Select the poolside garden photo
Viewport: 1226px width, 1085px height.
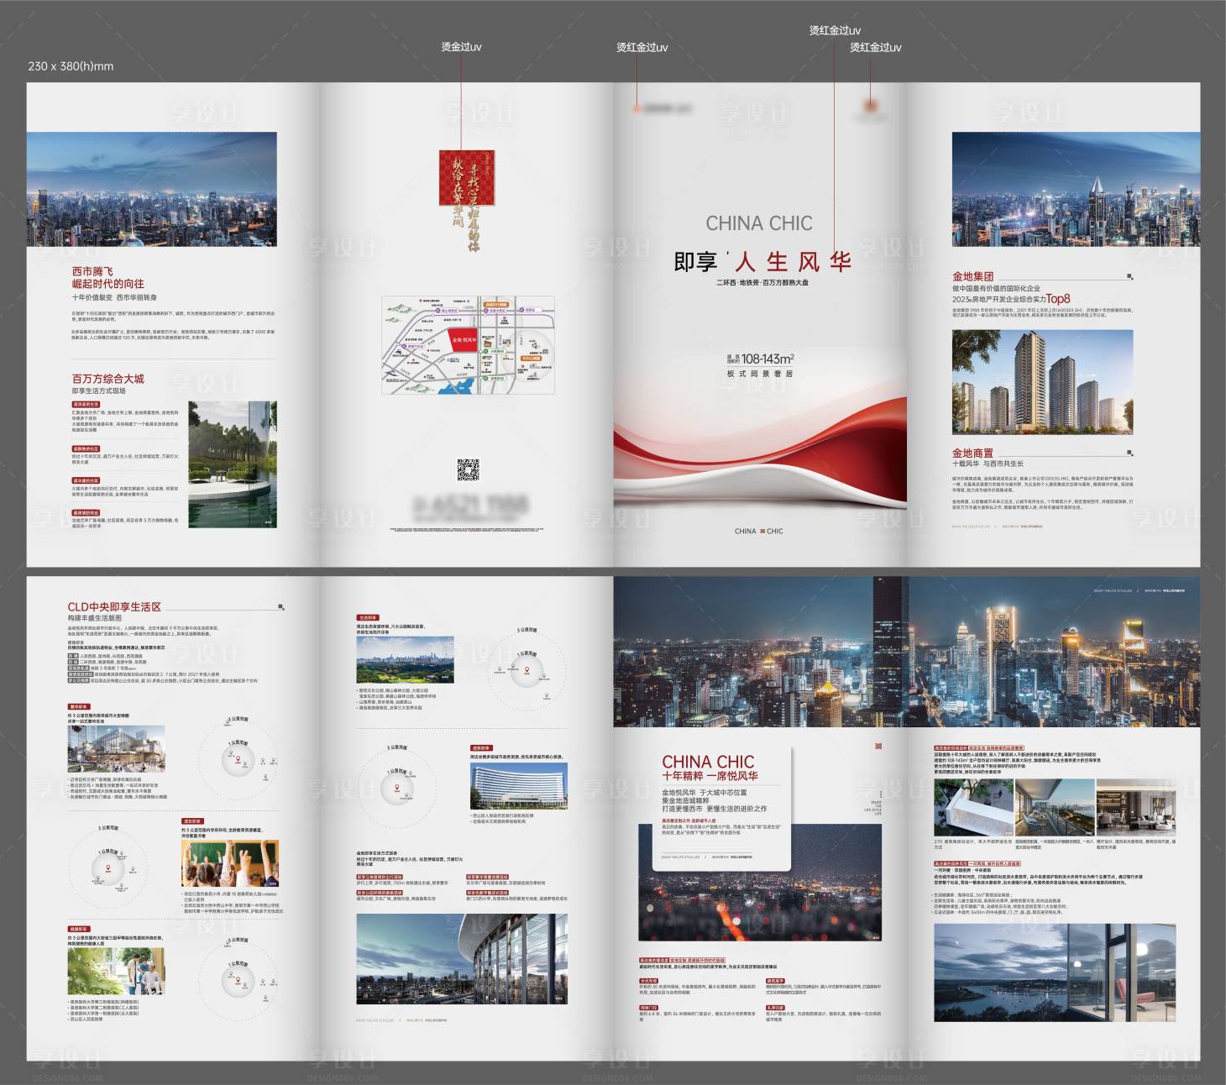[x=233, y=464]
